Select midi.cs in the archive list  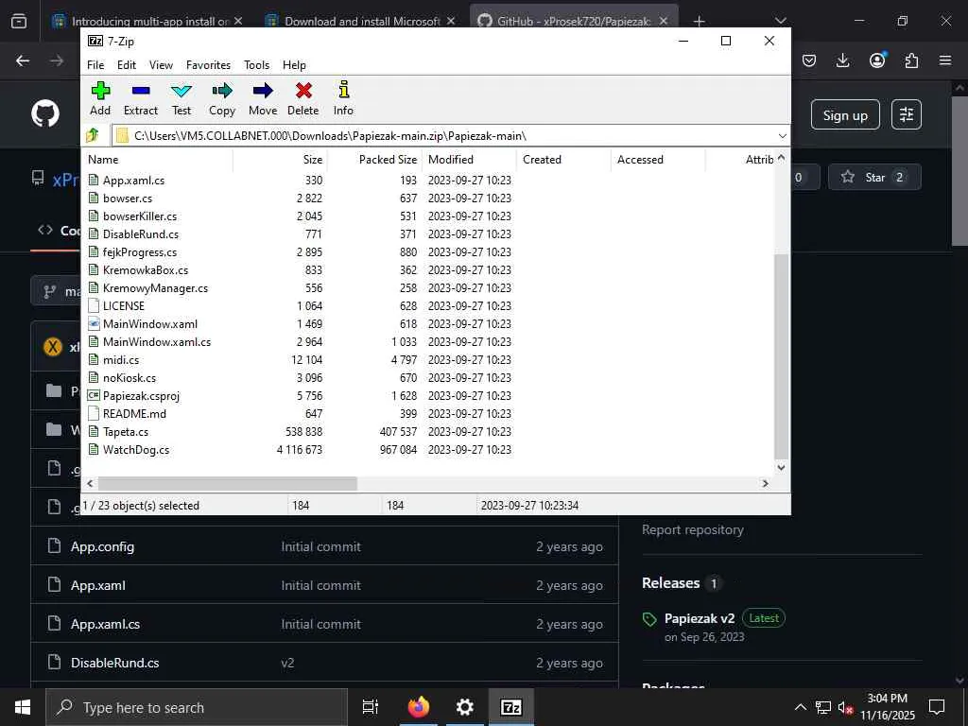120,359
